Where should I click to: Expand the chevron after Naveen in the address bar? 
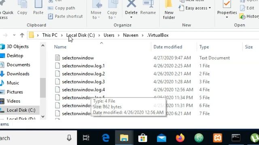pyautogui.click(x=142, y=35)
